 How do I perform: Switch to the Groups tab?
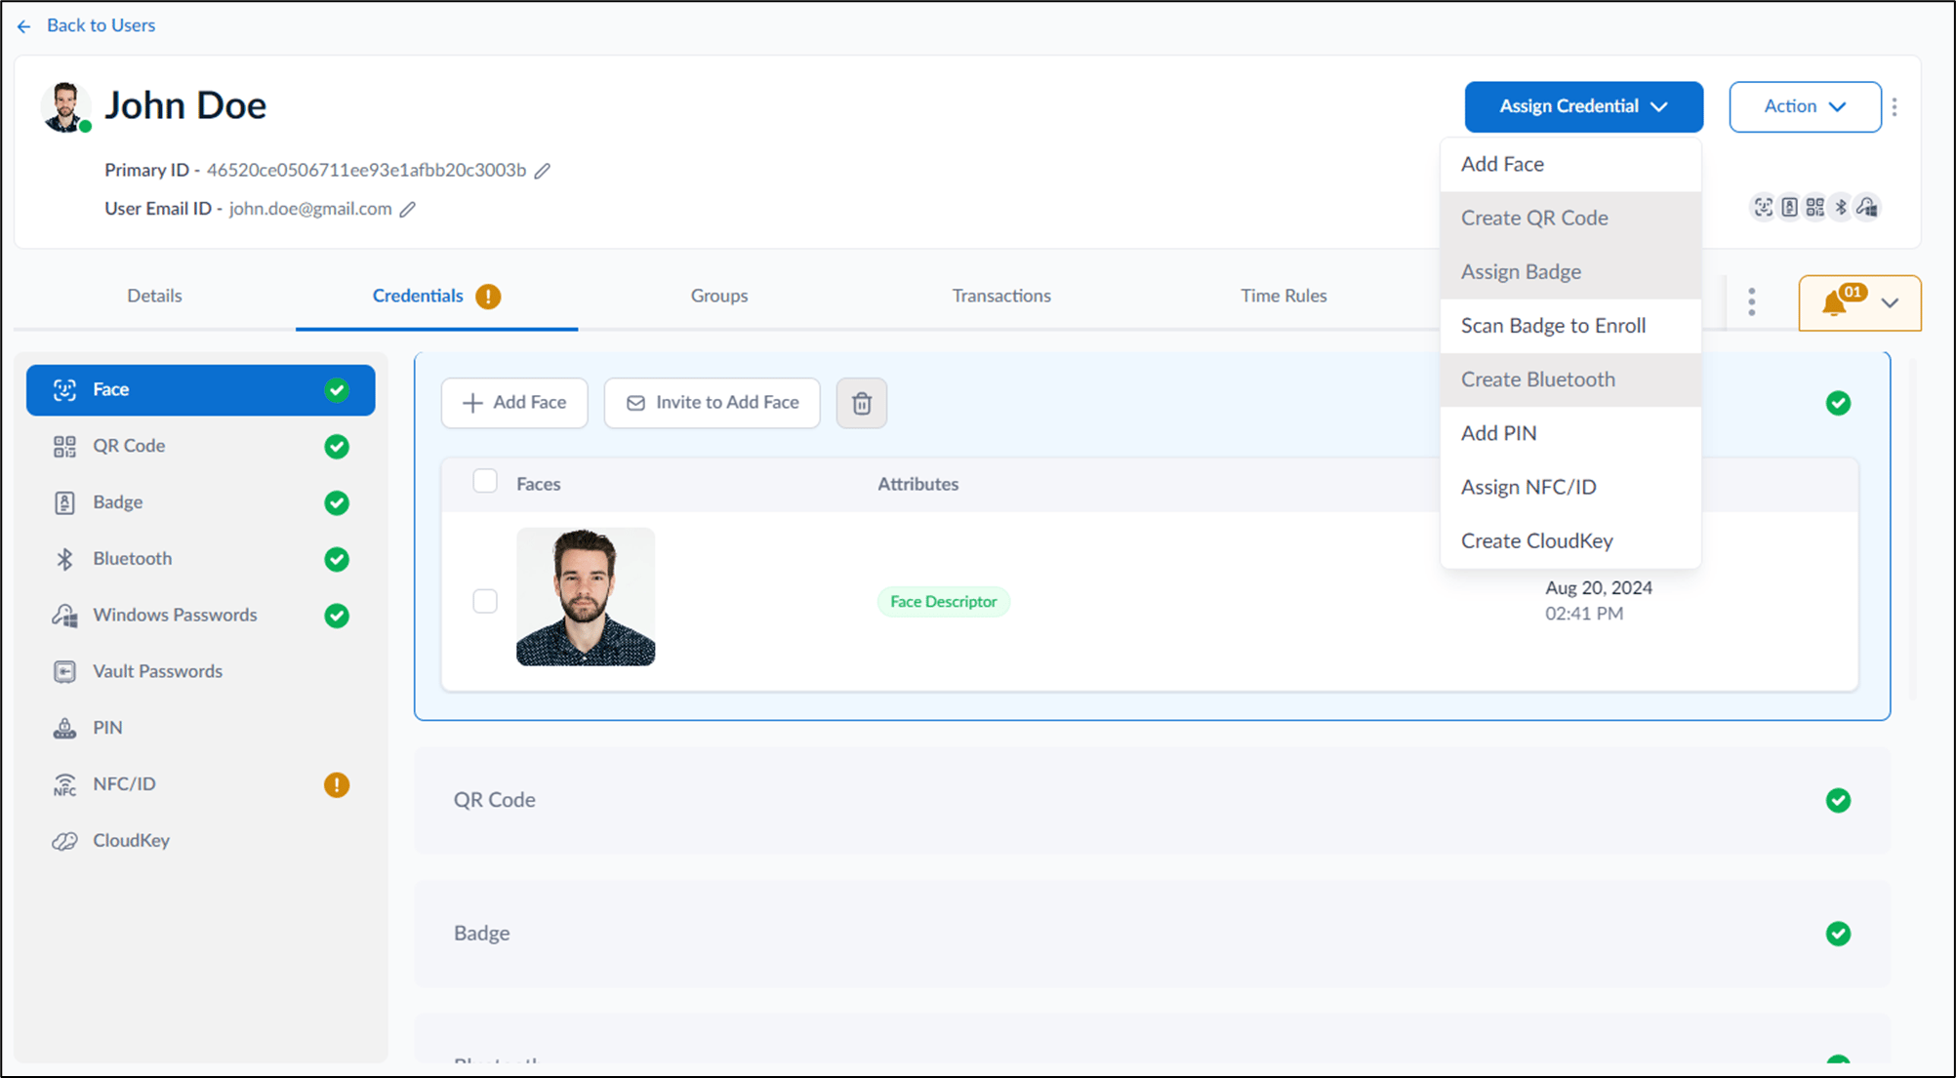719,297
